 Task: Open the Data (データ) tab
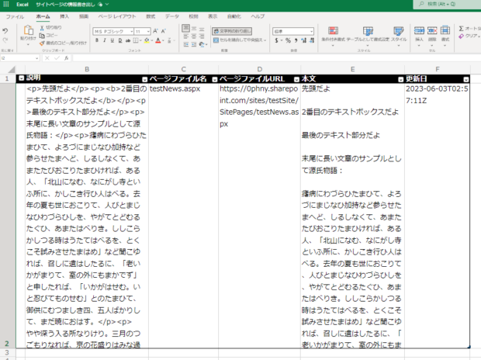pyautogui.click(x=172, y=16)
